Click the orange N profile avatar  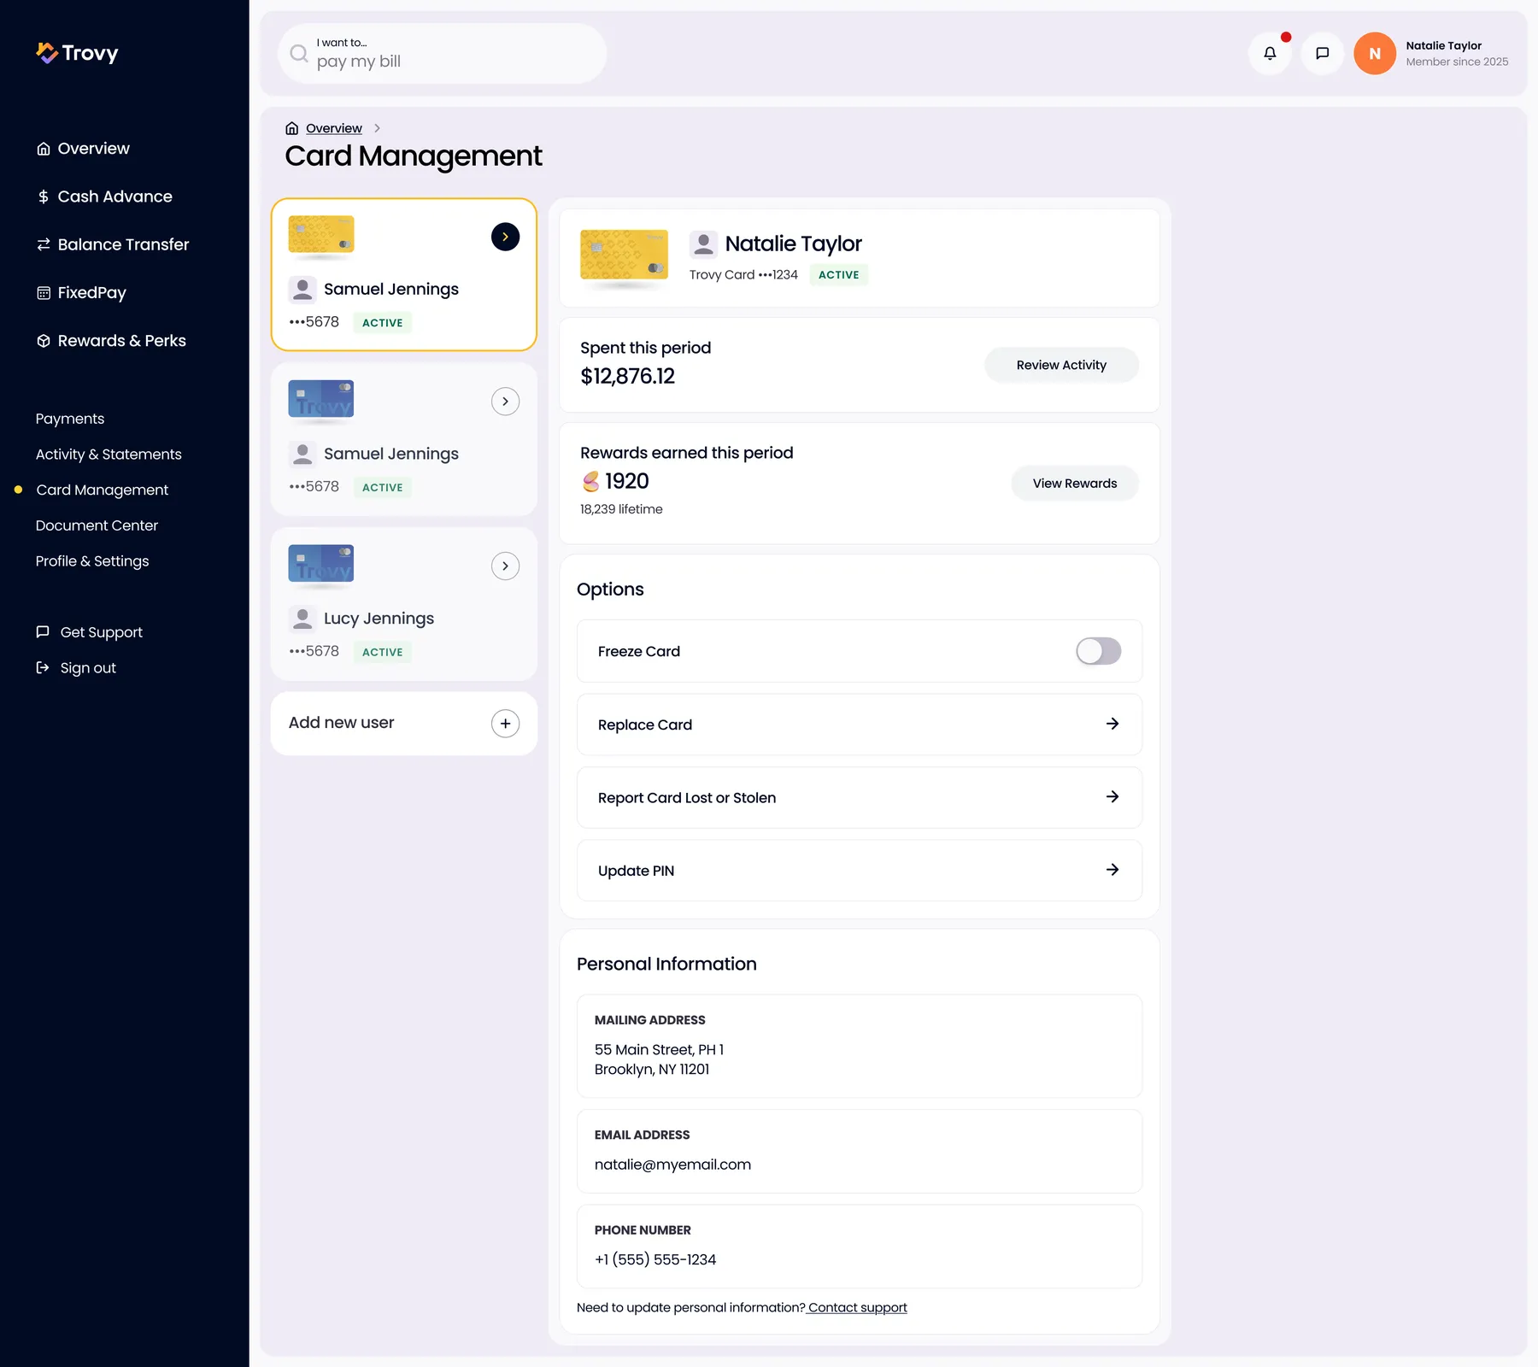[x=1375, y=53]
